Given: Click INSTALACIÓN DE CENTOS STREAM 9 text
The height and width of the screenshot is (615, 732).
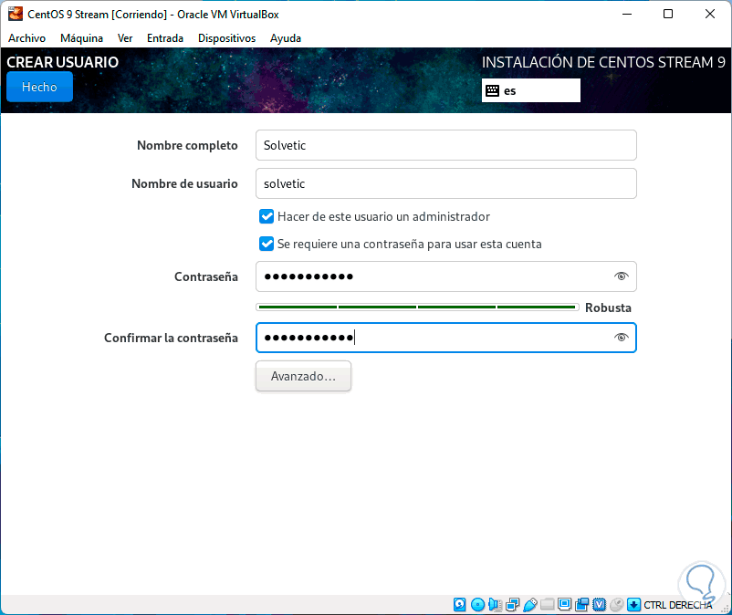Looking at the screenshot, I should click(603, 62).
